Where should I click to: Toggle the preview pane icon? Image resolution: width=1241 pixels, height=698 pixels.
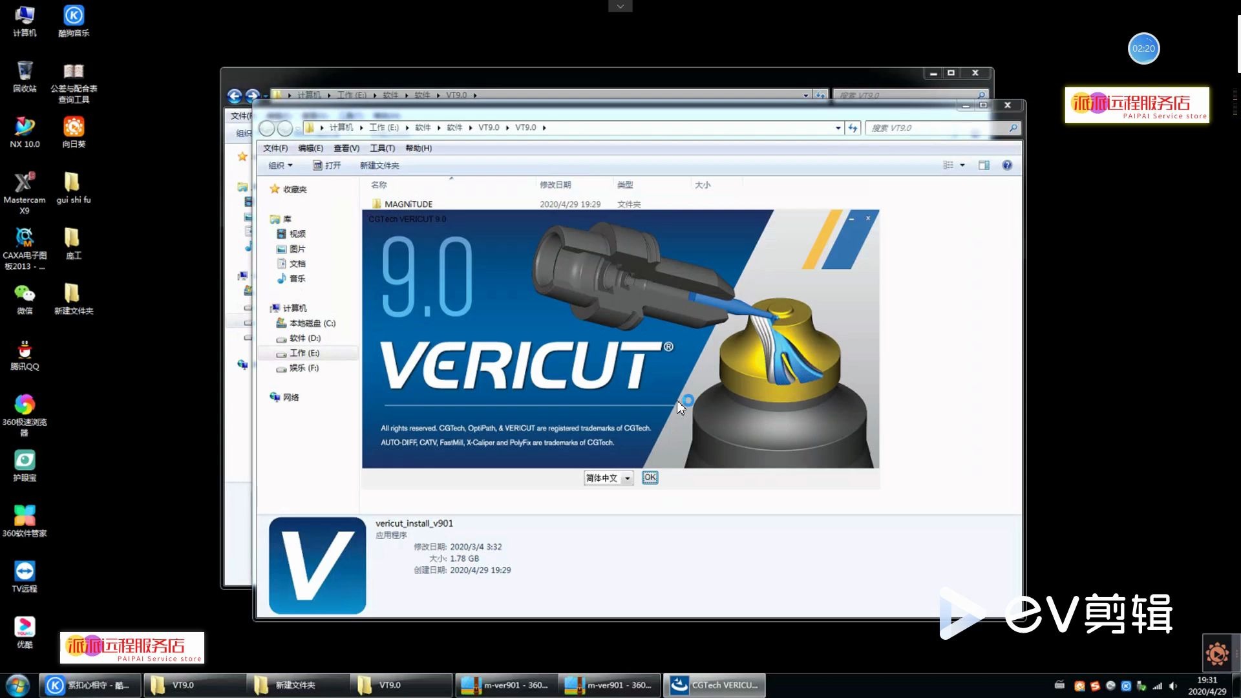click(984, 165)
